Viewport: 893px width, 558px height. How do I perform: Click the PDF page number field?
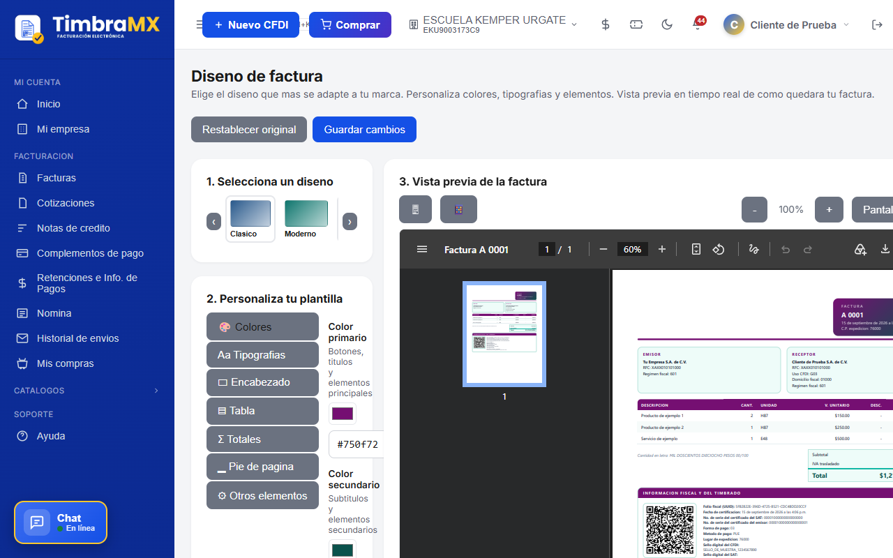click(547, 249)
